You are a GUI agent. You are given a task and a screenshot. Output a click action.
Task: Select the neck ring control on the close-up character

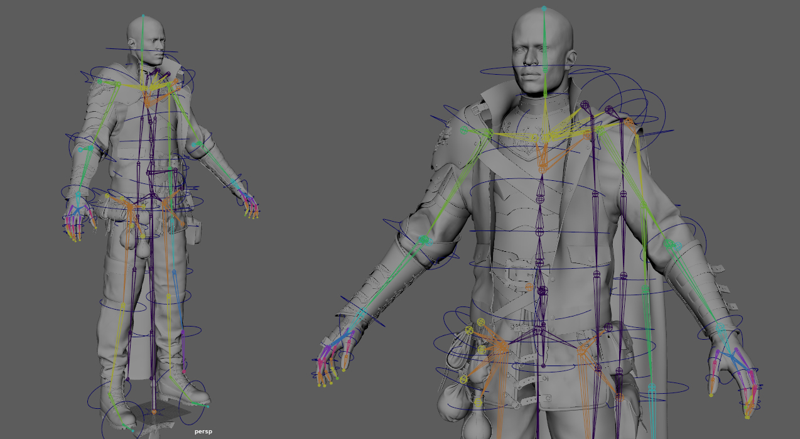pyautogui.click(x=544, y=70)
